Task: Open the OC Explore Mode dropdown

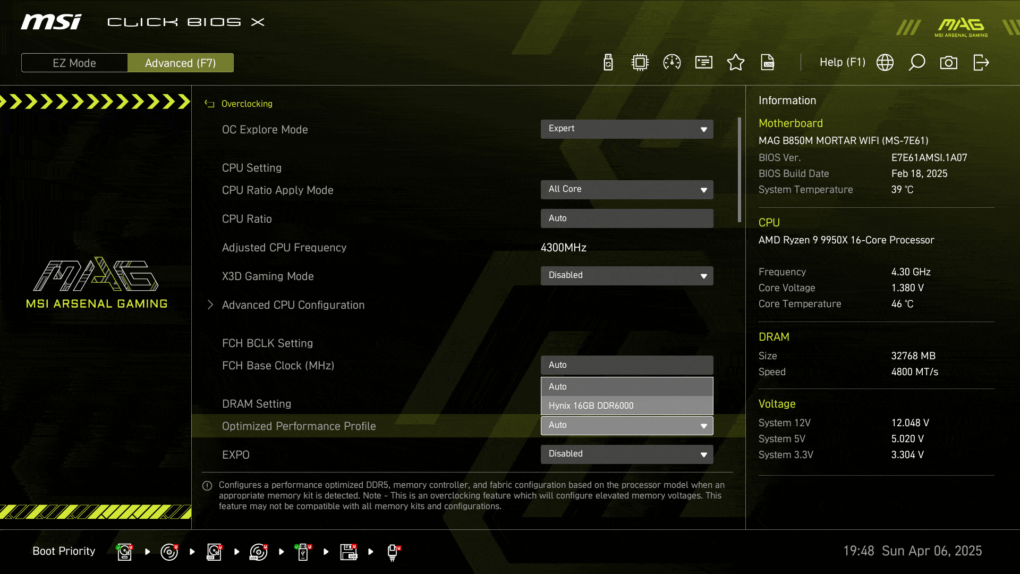Action: click(627, 129)
